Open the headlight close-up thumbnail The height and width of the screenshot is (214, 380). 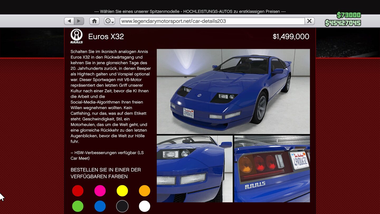[x=195, y=169]
